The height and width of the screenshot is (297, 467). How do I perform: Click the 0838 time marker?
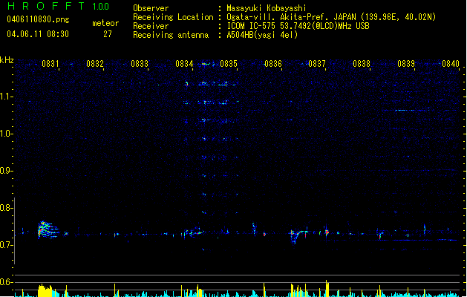pos(362,64)
